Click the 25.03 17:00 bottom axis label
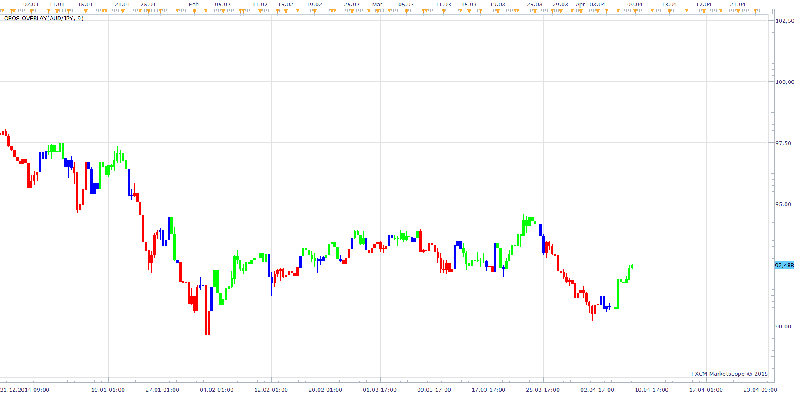 point(543,390)
